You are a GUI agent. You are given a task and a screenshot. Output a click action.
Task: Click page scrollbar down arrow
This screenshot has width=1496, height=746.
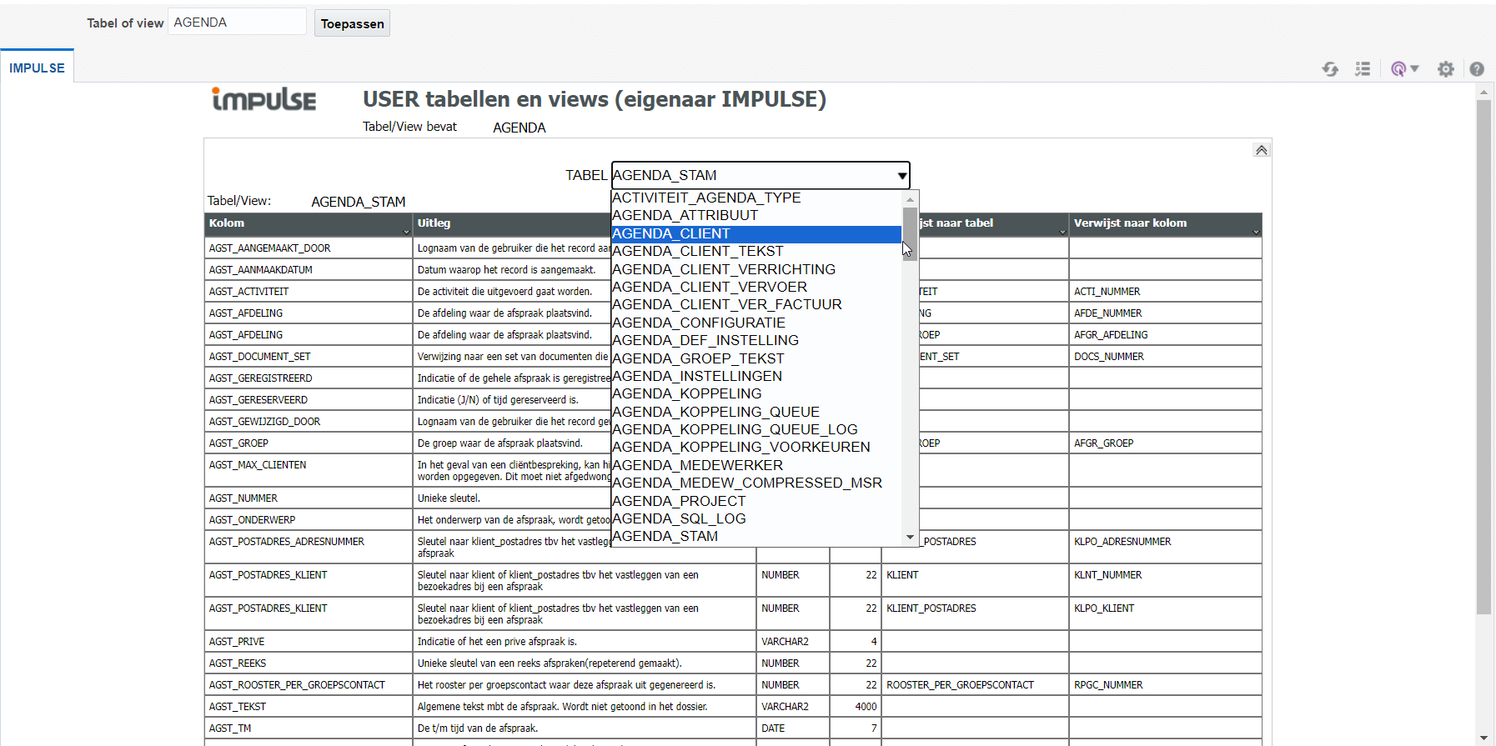coord(1483,738)
